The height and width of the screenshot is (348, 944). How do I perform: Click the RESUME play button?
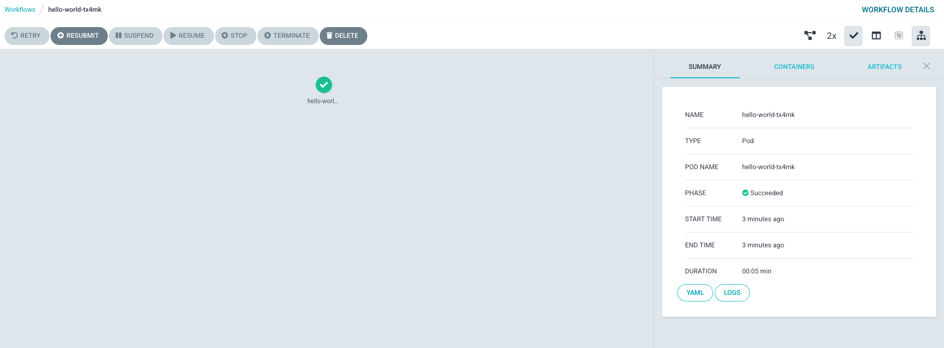pos(188,36)
